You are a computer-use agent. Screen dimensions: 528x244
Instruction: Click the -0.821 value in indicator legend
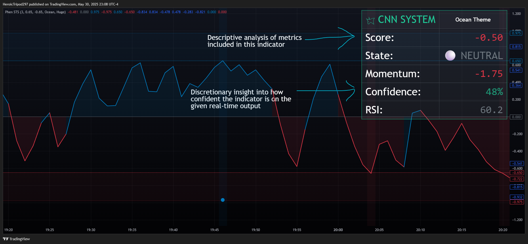[200, 12]
